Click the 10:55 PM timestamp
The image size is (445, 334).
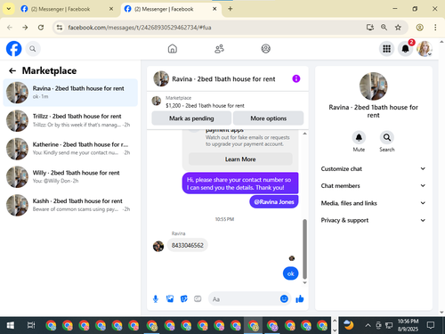pos(224,219)
